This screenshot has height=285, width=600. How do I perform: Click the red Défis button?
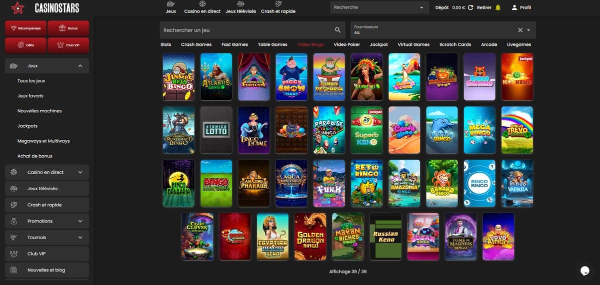tap(25, 45)
